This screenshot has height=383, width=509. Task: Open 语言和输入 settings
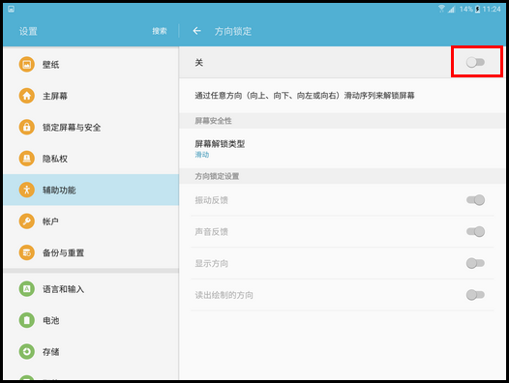91,289
